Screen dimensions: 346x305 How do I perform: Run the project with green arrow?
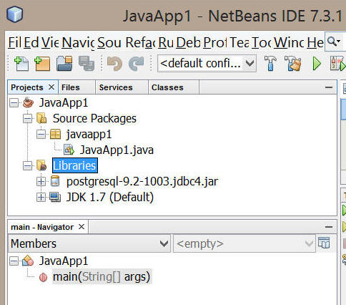click(317, 64)
